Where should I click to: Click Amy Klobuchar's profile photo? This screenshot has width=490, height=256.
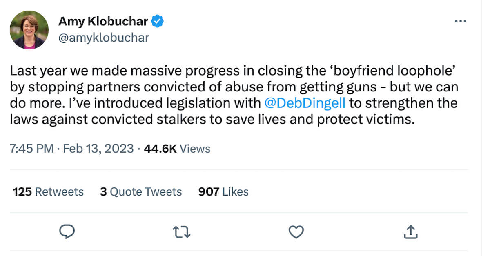pyautogui.click(x=29, y=29)
